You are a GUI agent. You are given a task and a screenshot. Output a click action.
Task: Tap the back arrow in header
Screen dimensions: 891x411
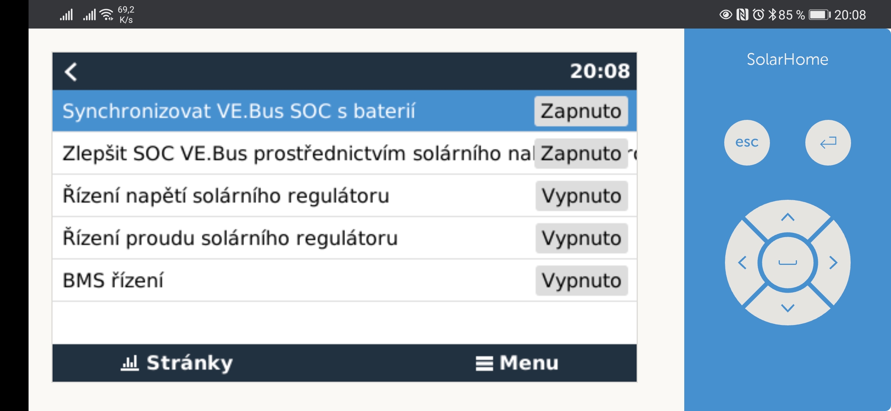pyautogui.click(x=71, y=72)
